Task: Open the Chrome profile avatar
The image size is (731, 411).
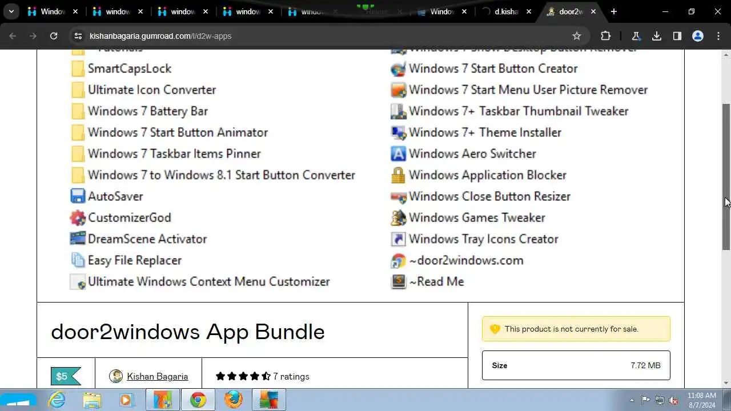Action: click(698, 36)
